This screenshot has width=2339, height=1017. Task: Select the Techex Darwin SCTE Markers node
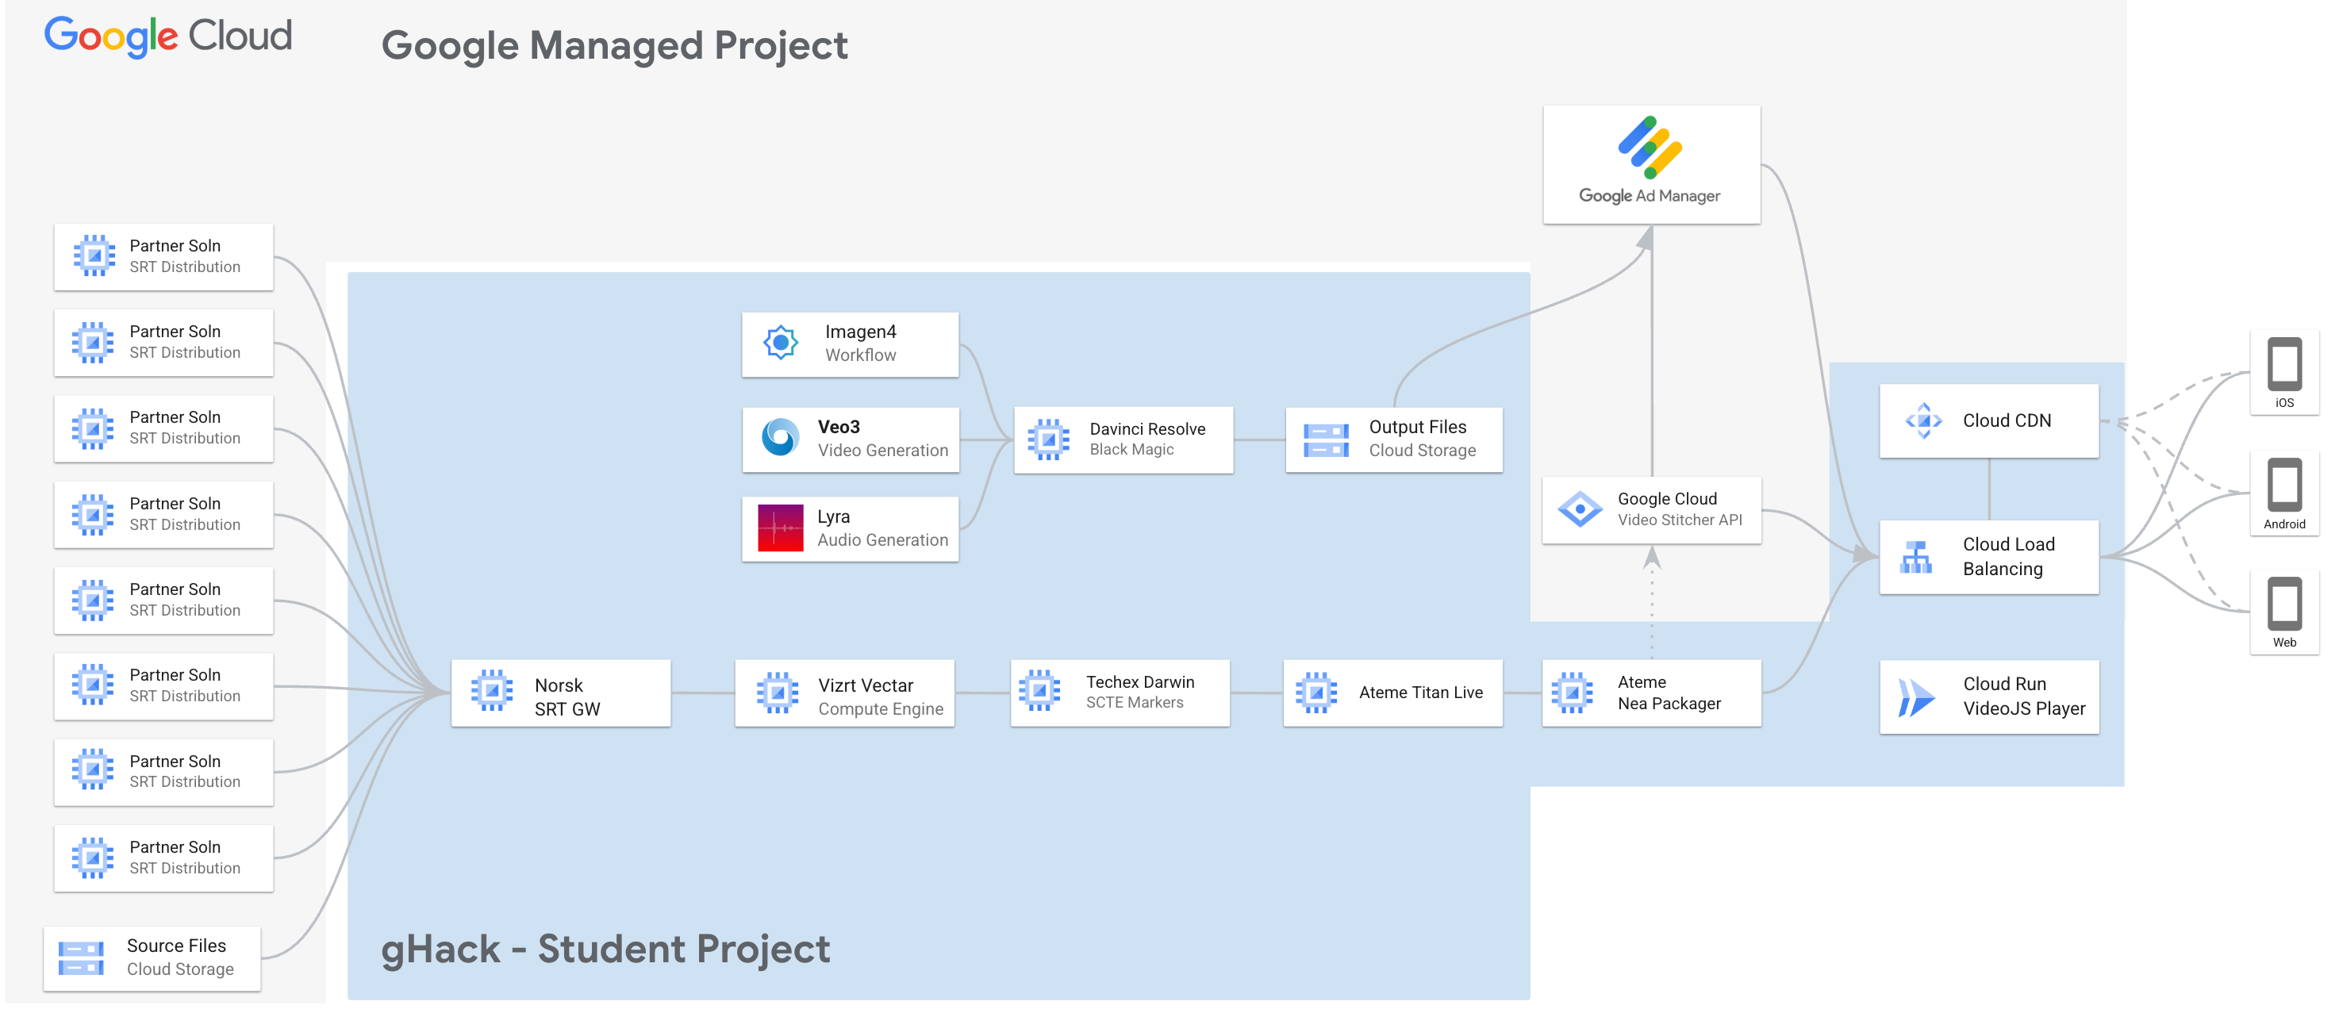point(1120,694)
